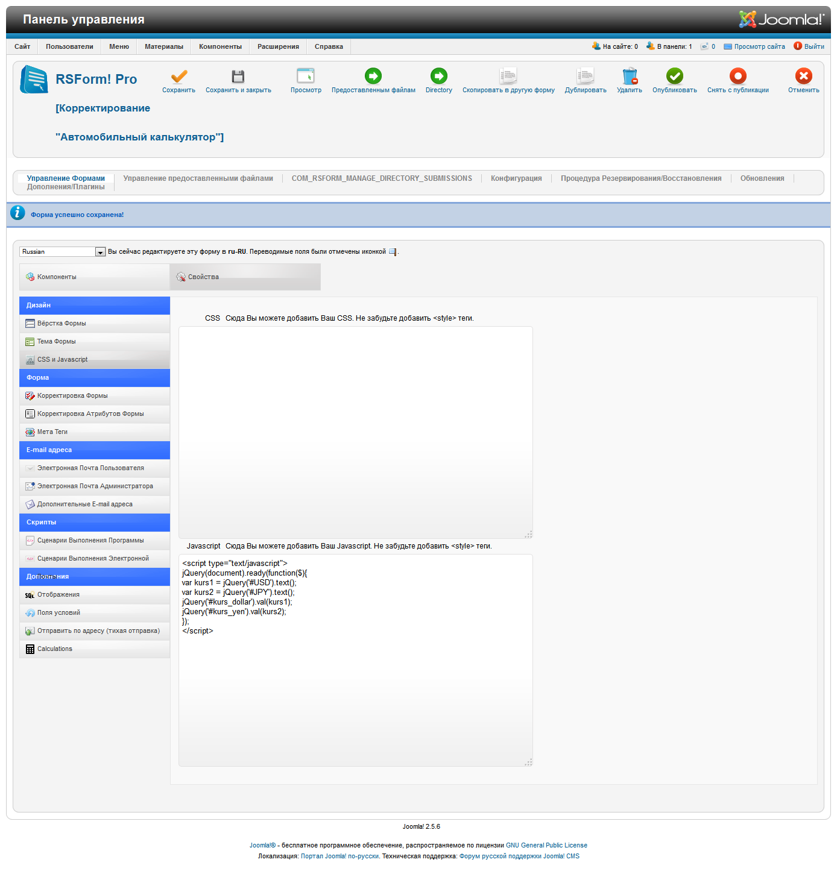The width and height of the screenshot is (837, 874).
Task: Open the Справка menu
Action: [329, 46]
